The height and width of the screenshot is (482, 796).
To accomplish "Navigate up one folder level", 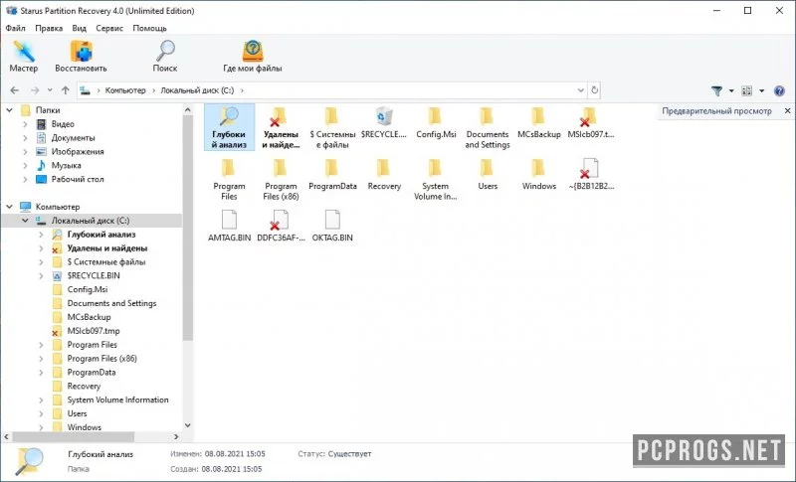I will tap(66, 90).
